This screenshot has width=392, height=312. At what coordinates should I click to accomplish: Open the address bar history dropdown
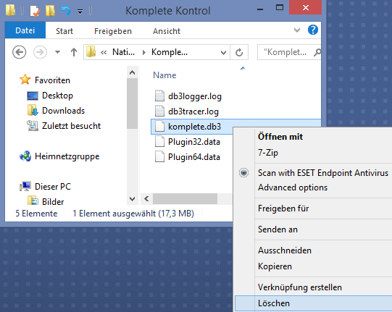point(223,52)
